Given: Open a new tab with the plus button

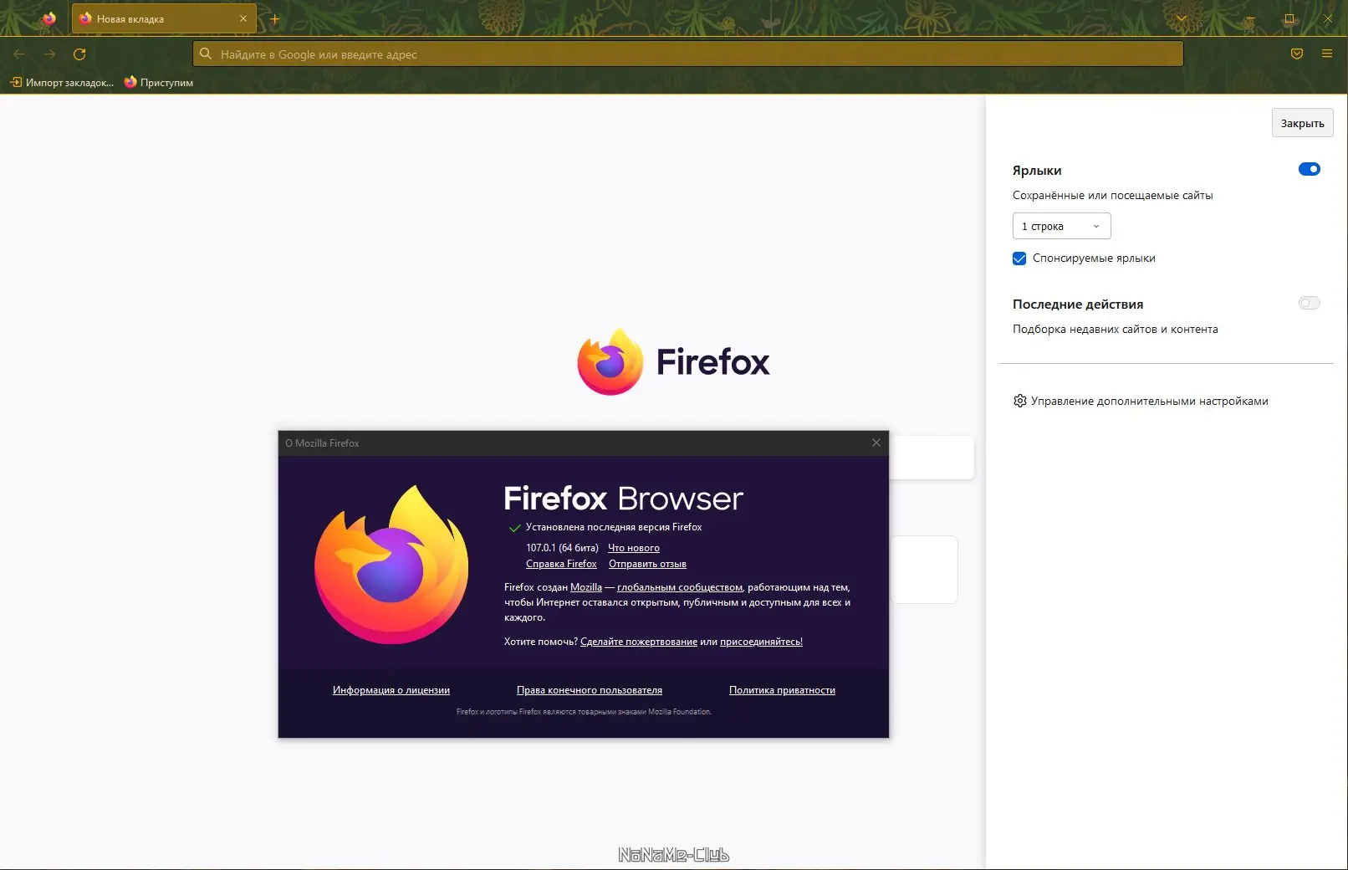Looking at the screenshot, I should pyautogui.click(x=274, y=18).
